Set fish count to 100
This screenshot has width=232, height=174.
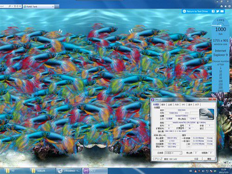coord(220,81)
